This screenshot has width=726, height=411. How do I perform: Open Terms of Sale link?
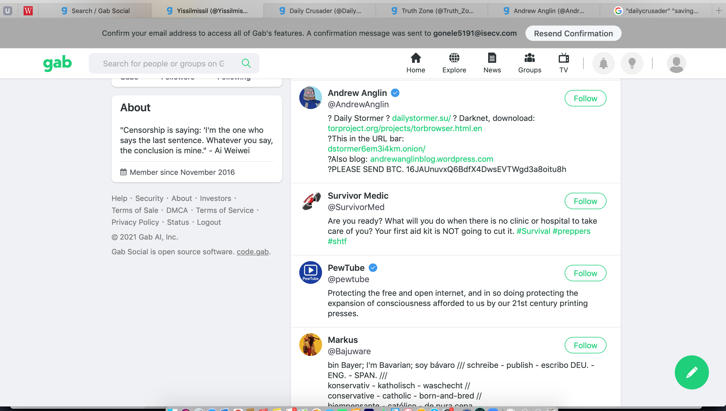[135, 210]
